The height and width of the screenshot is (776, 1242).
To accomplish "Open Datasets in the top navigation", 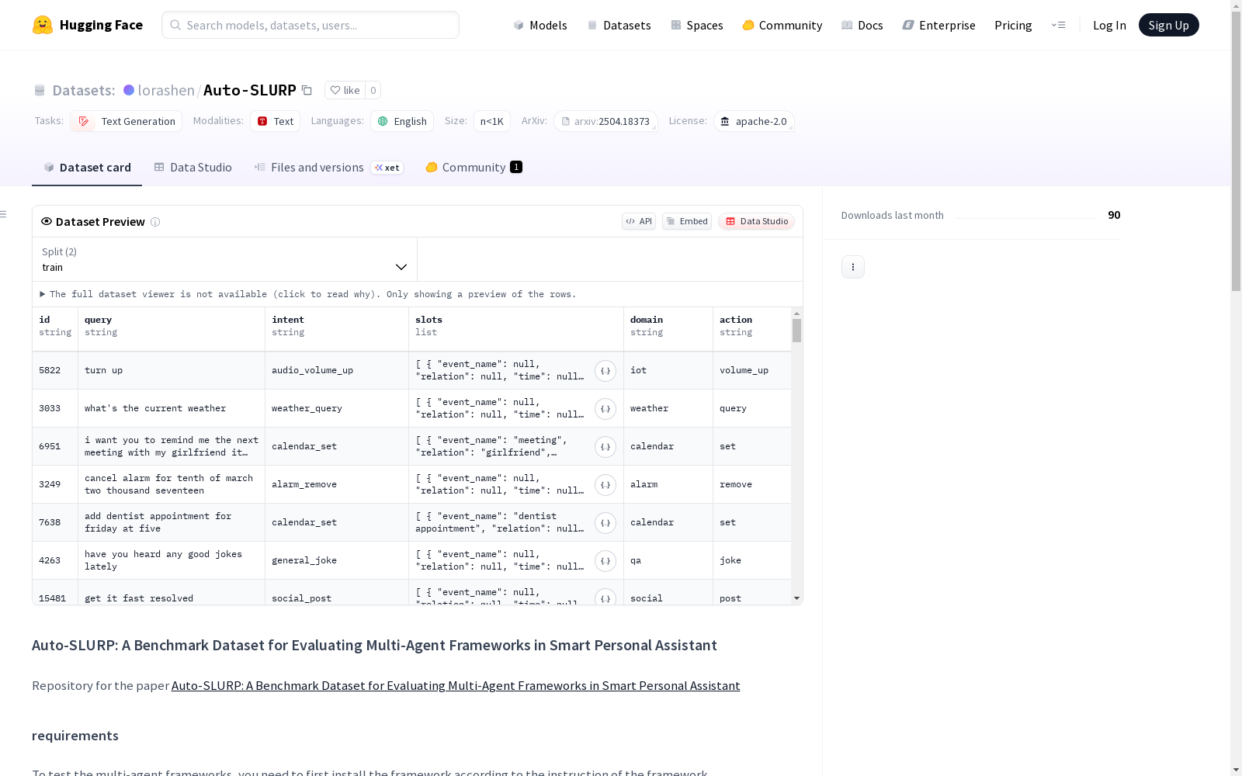I will point(619,25).
